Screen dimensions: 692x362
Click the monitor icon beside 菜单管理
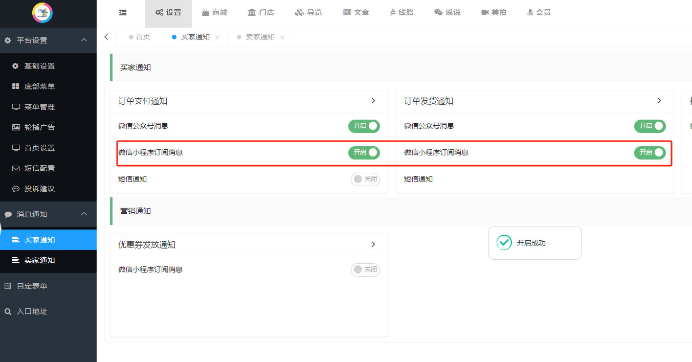15,107
